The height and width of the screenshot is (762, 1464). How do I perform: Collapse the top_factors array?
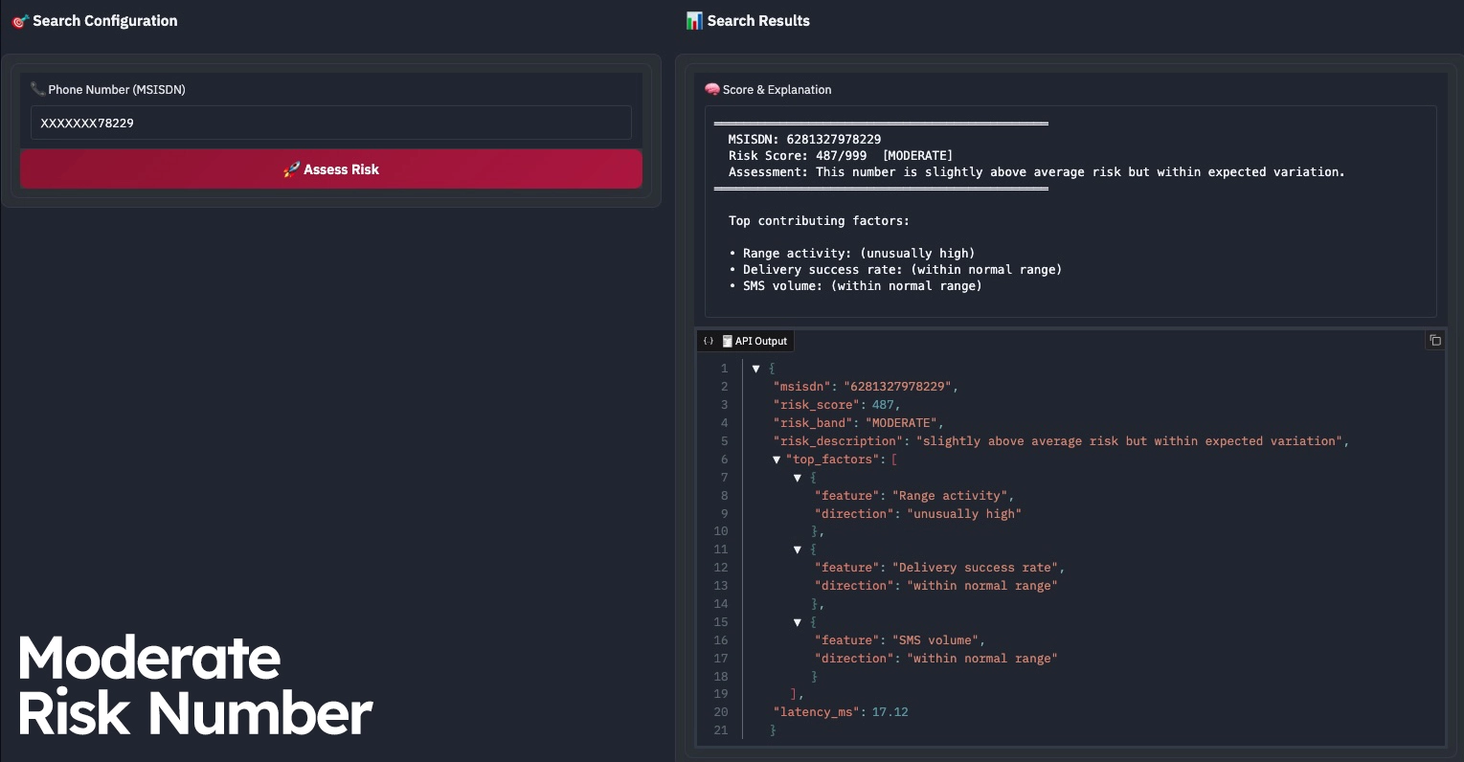[777, 459]
